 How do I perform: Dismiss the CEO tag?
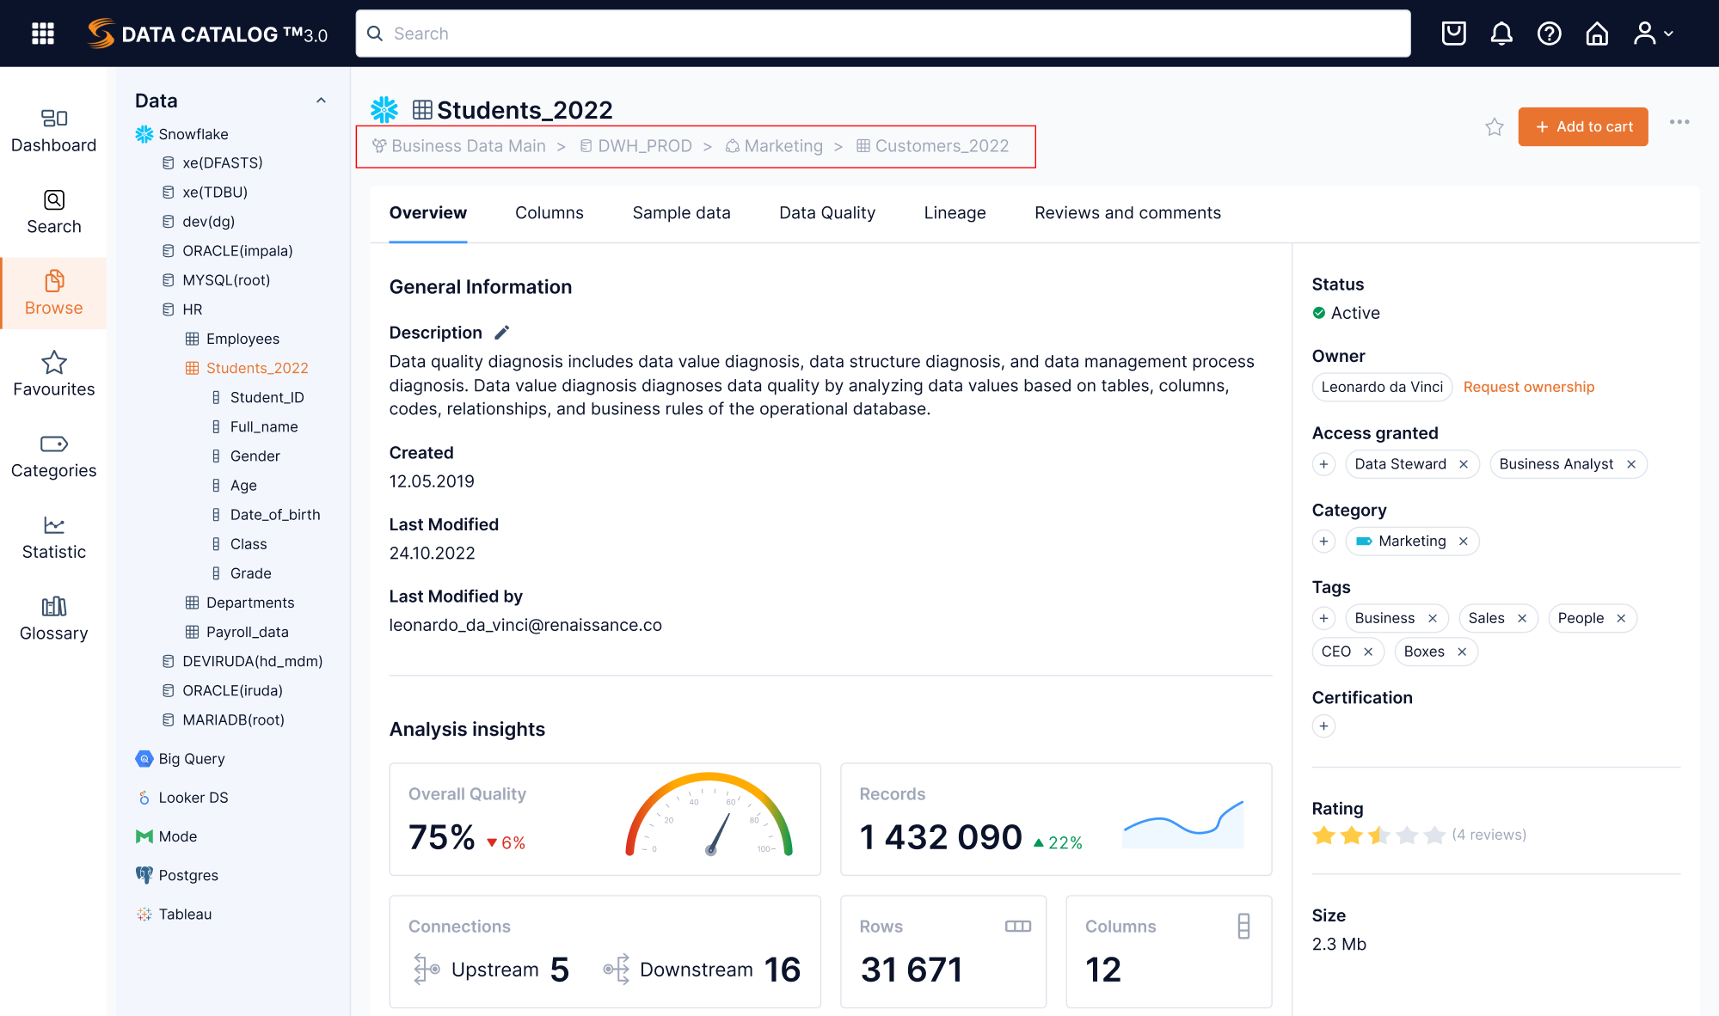coord(1367,652)
